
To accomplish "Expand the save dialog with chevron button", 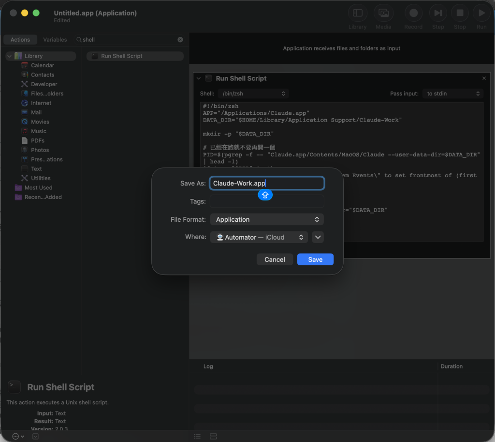I will point(318,237).
